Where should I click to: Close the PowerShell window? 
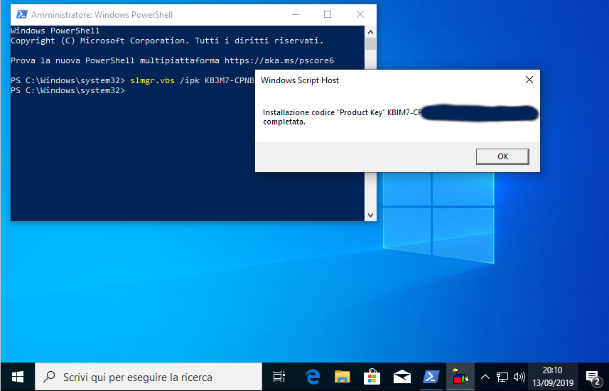(360, 14)
